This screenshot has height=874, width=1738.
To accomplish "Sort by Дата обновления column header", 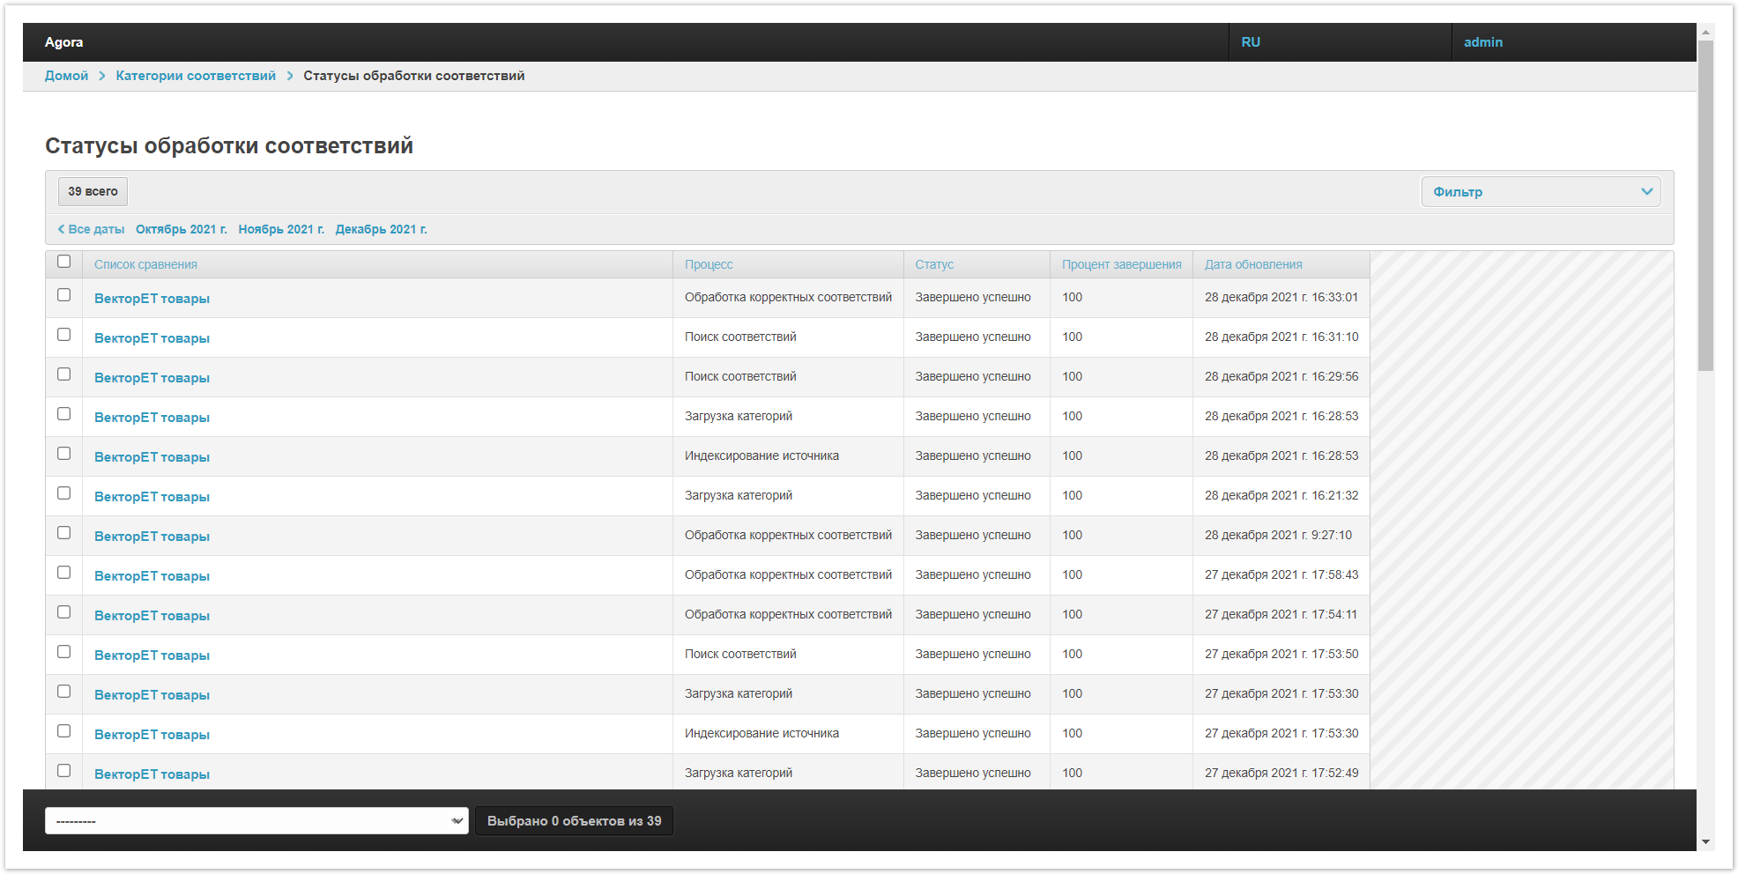I will (x=1252, y=264).
